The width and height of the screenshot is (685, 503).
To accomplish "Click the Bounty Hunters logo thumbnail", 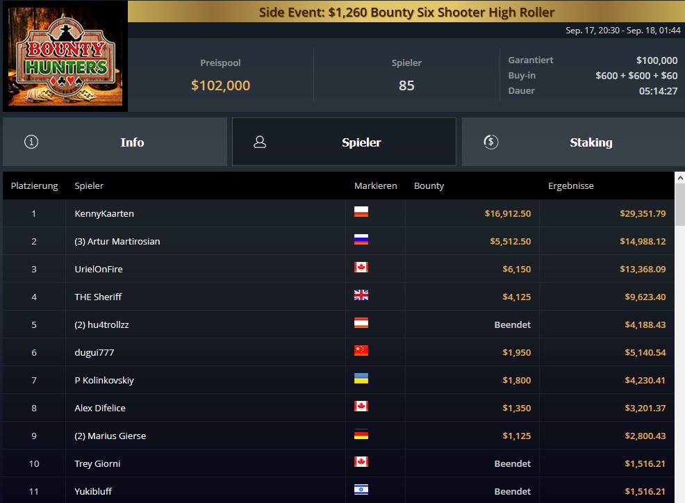I will (65, 56).
